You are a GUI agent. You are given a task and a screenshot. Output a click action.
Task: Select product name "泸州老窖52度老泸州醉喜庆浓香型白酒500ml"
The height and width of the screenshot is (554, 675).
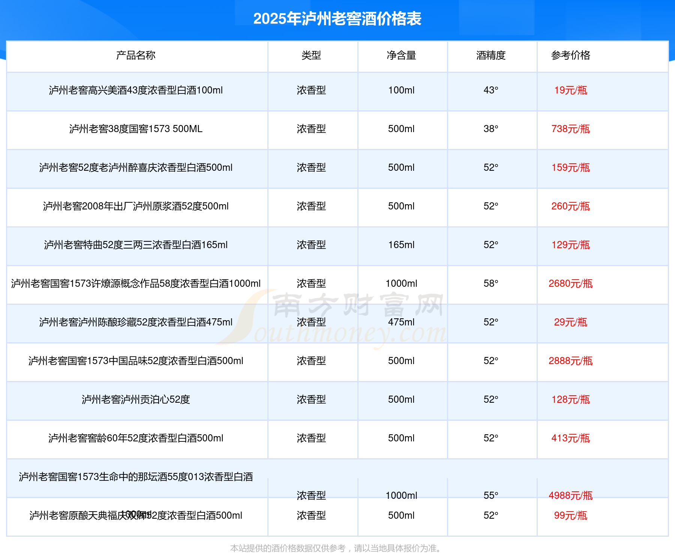pos(136,167)
